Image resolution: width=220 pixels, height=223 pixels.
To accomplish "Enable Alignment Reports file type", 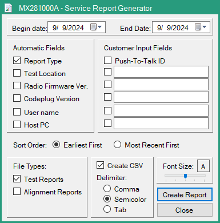I will 17,192.
